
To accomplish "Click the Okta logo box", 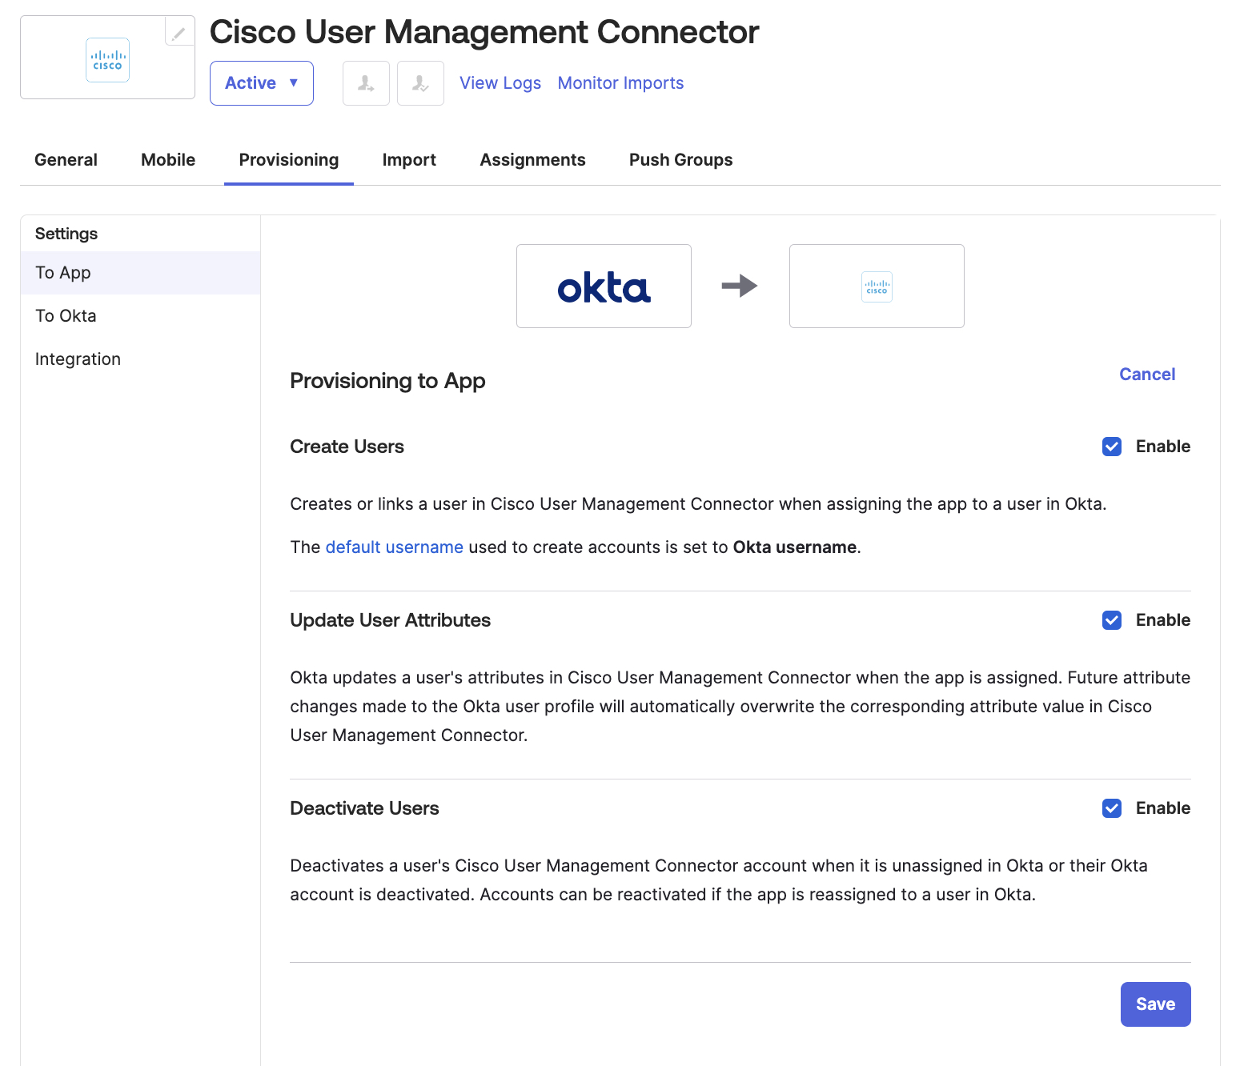I will tap(604, 286).
